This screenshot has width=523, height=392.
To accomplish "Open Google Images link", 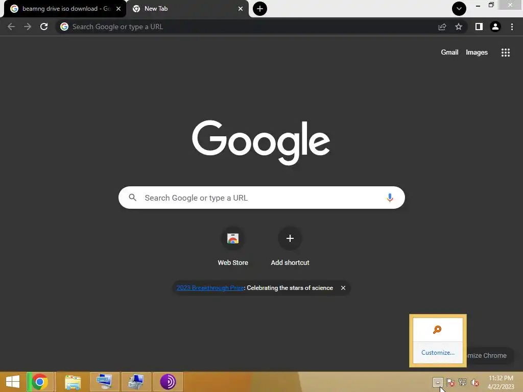I will tap(477, 53).
